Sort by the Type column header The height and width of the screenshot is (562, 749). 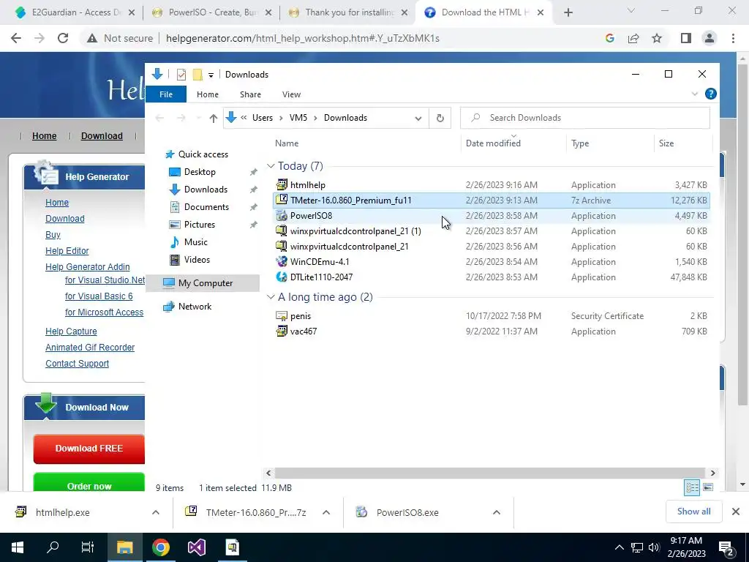pos(580,143)
